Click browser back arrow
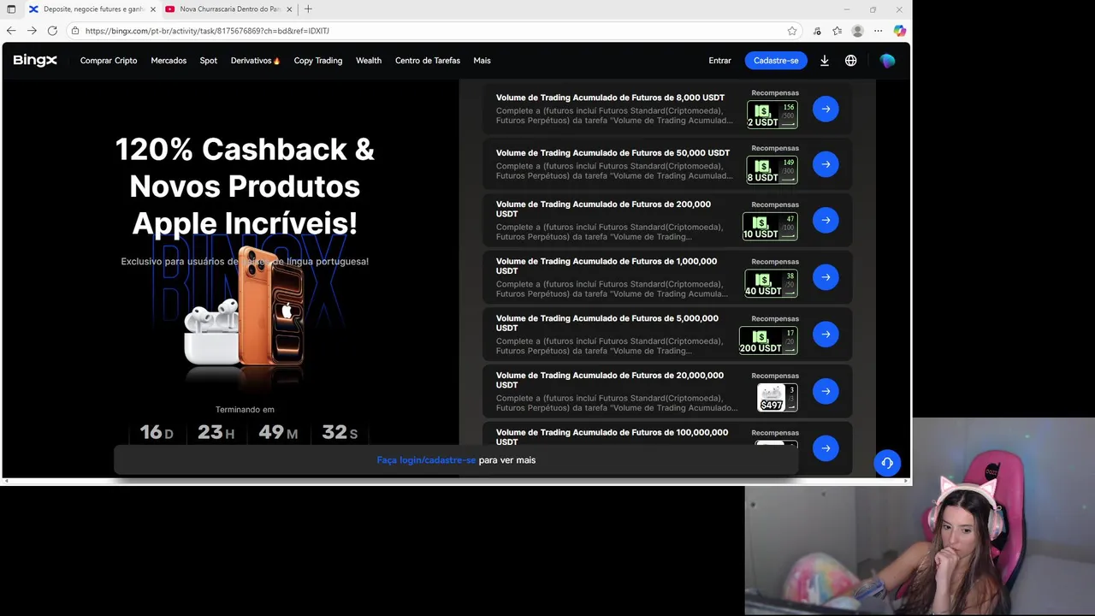The image size is (1095, 616). [x=11, y=31]
